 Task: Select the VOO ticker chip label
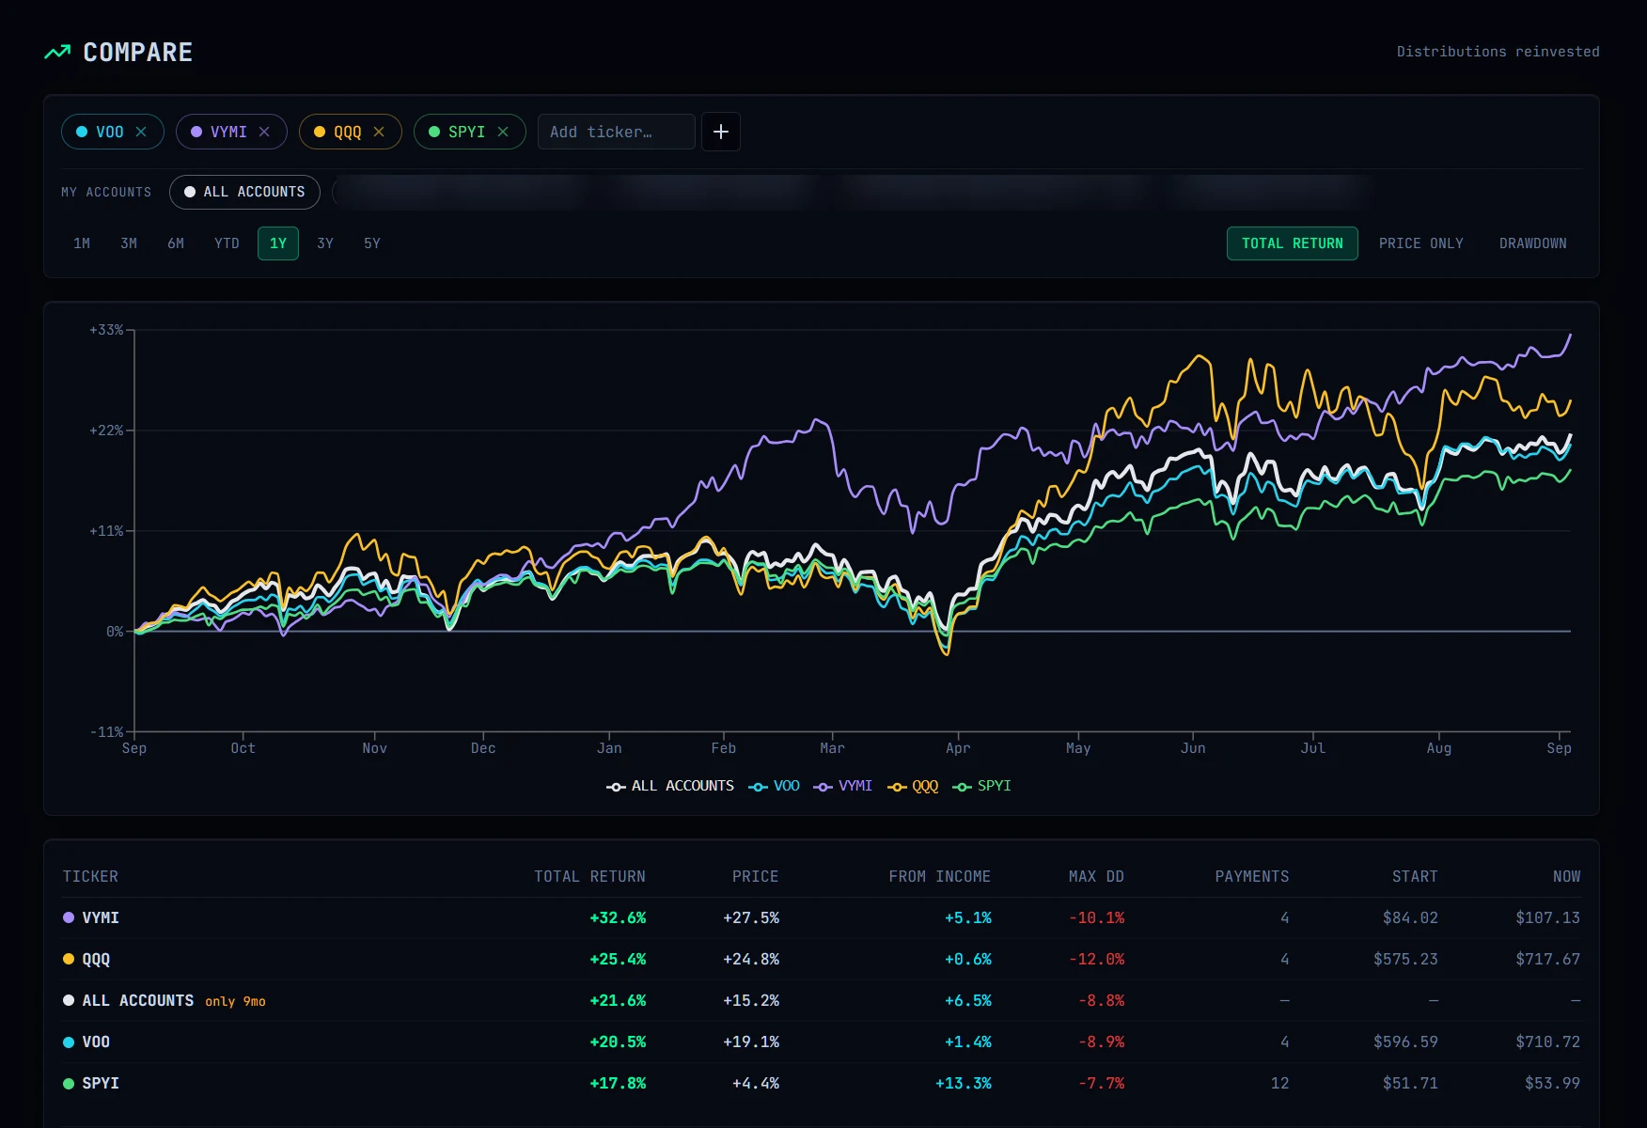pos(110,132)
